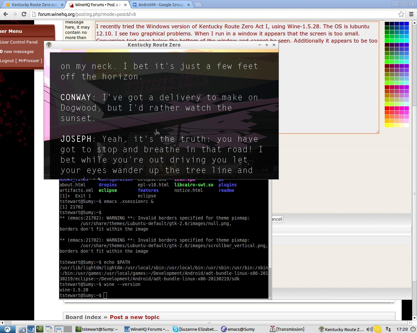Reload the WineHQ forum page

[24, 14]
